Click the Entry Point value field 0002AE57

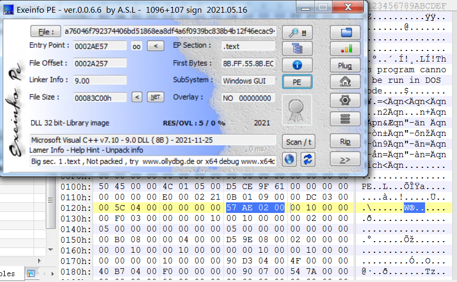pos(99,46)
